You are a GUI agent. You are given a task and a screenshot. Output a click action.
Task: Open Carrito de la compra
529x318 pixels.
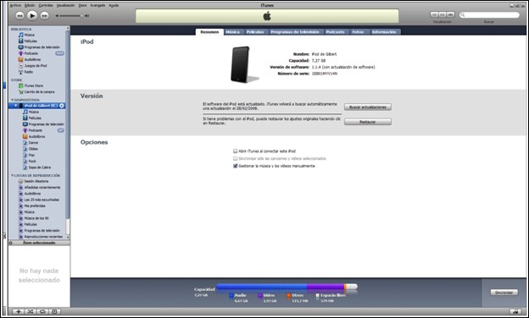36,91
